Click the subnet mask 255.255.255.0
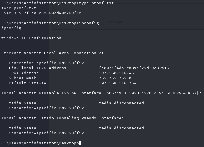Screen dimensions: 204x147 [115, 78]
